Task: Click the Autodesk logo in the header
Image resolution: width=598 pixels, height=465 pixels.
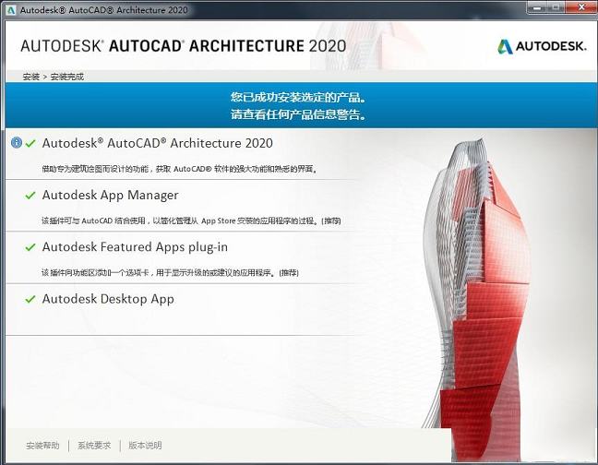Action: (x=542, y=46)
